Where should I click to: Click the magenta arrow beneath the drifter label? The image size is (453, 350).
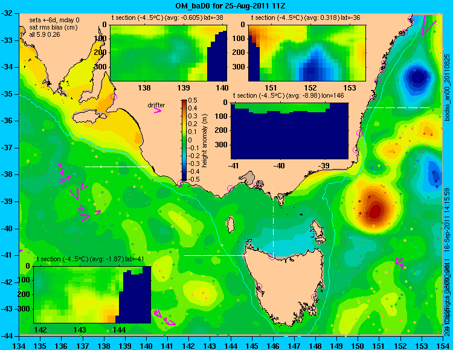[x=158, y=110]
